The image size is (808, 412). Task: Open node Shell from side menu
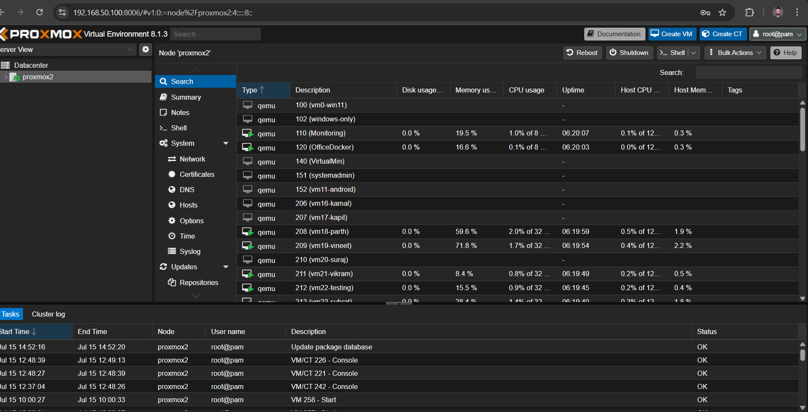pyautogui.click(x=195, y=128)
